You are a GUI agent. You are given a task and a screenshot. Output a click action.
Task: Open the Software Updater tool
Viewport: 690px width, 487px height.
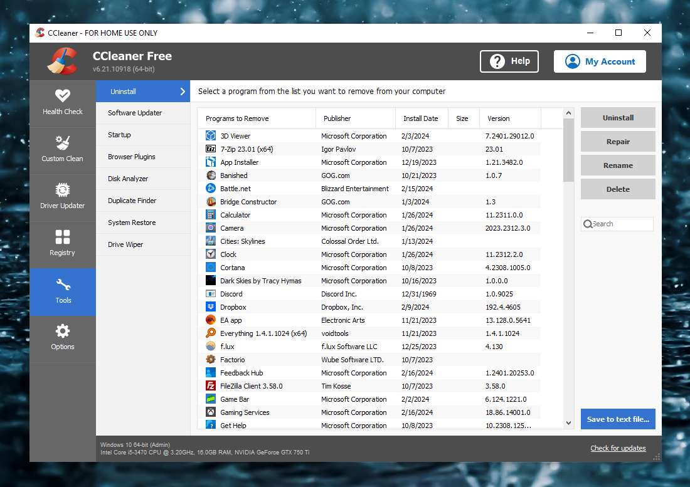click(x=143, y=113)
